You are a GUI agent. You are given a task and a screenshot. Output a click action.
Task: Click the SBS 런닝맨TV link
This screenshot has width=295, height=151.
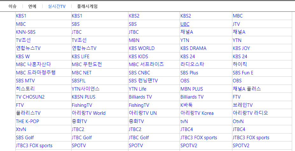pyautogui.click(x=143, y=81)
